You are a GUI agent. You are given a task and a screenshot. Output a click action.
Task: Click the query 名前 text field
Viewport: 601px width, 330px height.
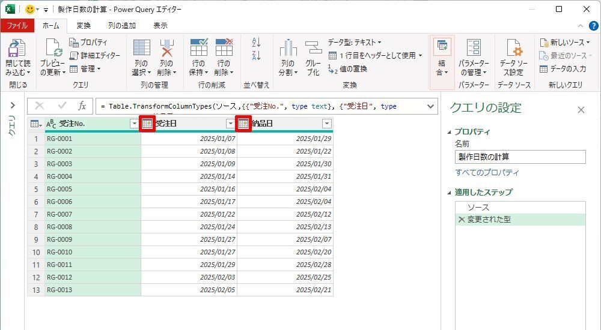520,157
